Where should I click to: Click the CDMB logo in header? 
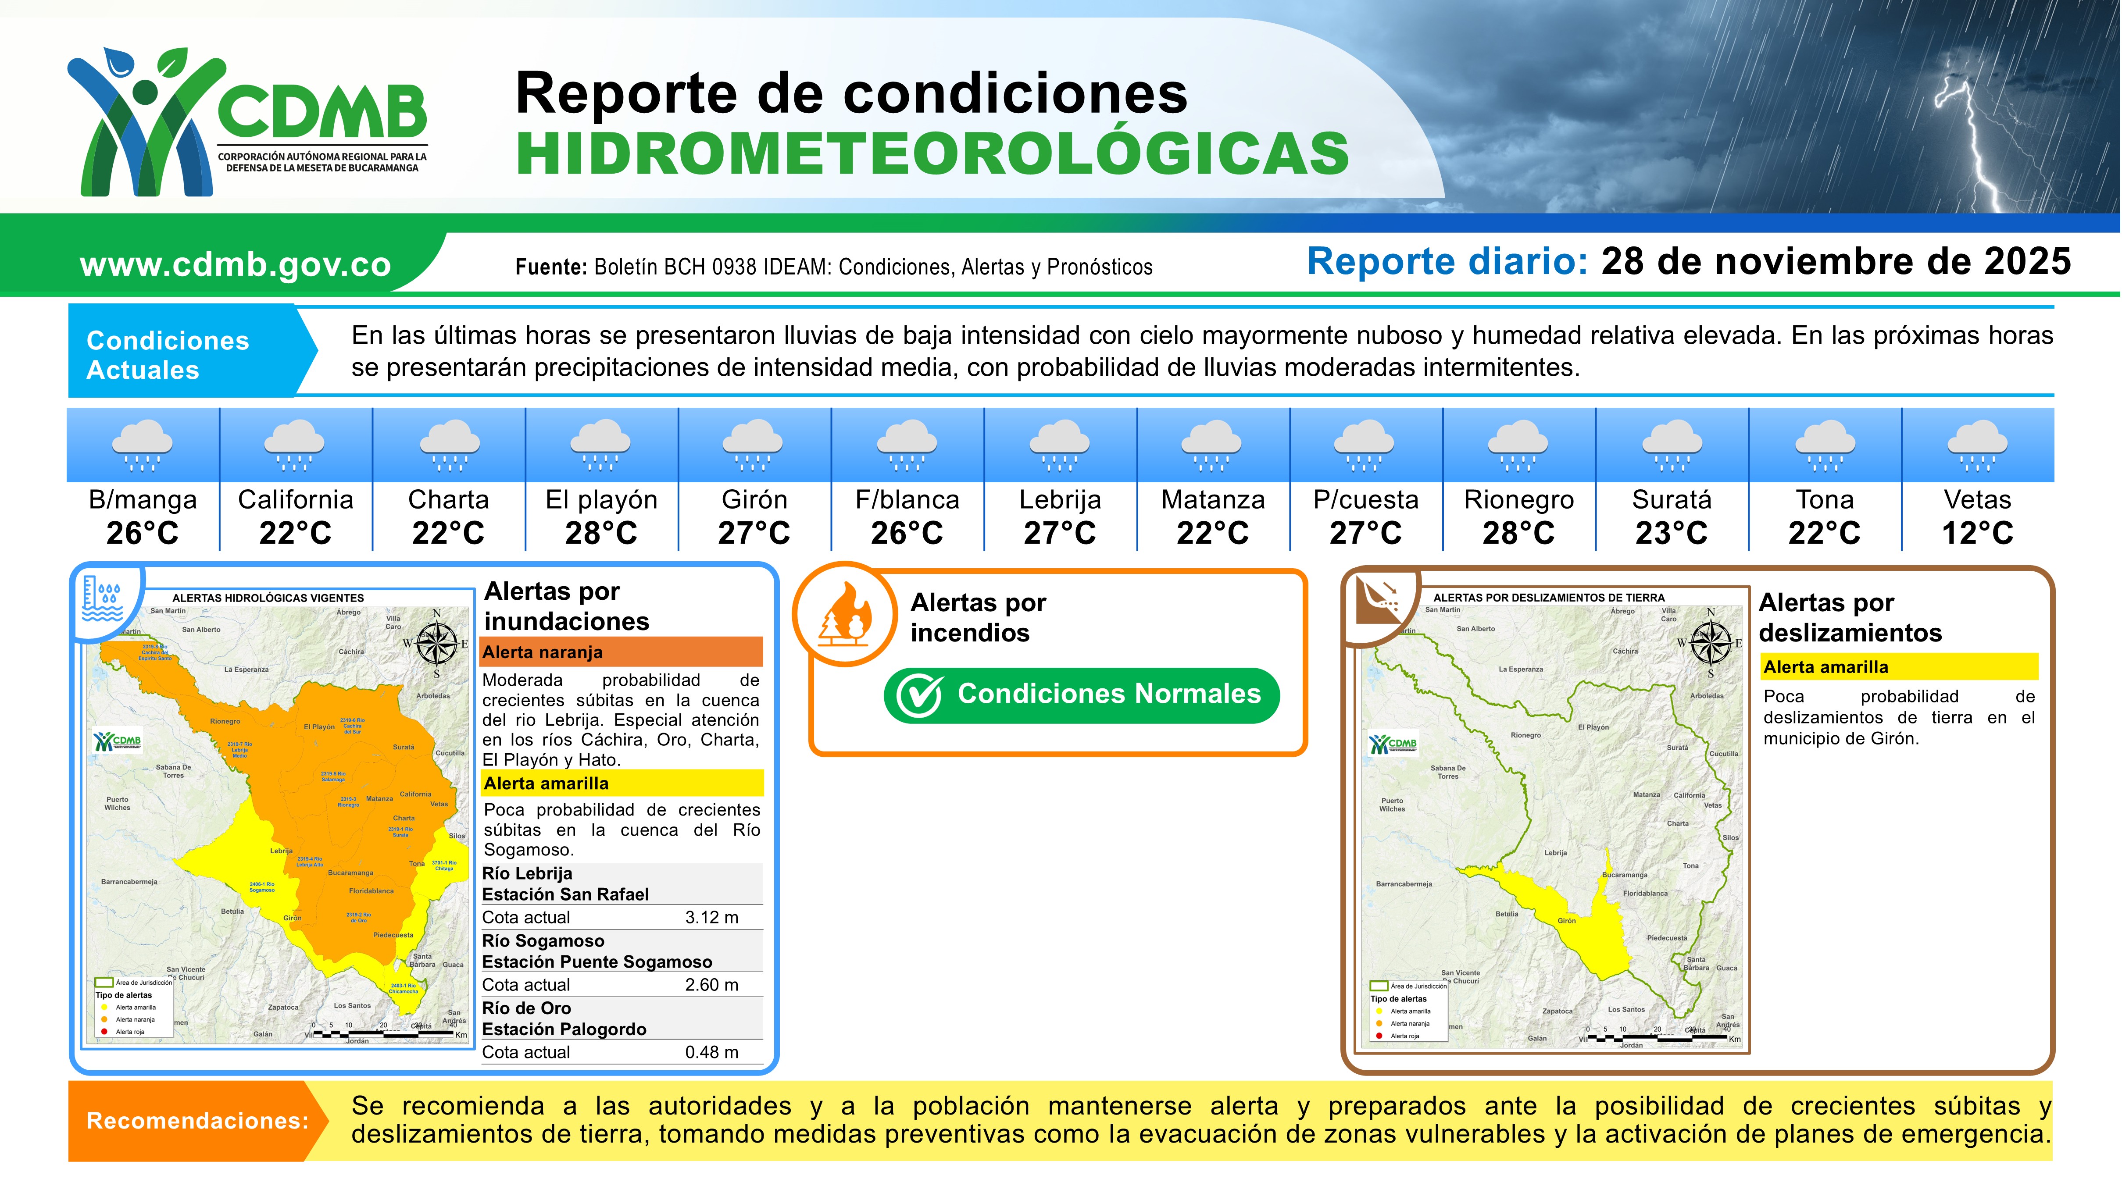click(247, 122)
